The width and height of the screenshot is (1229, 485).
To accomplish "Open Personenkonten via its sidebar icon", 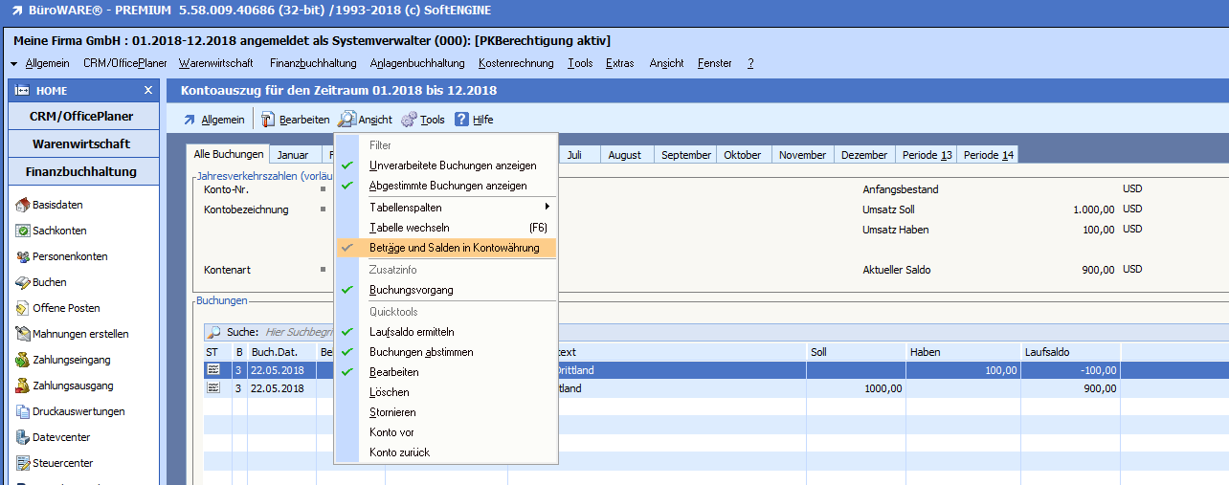I will tap(24, 256).
